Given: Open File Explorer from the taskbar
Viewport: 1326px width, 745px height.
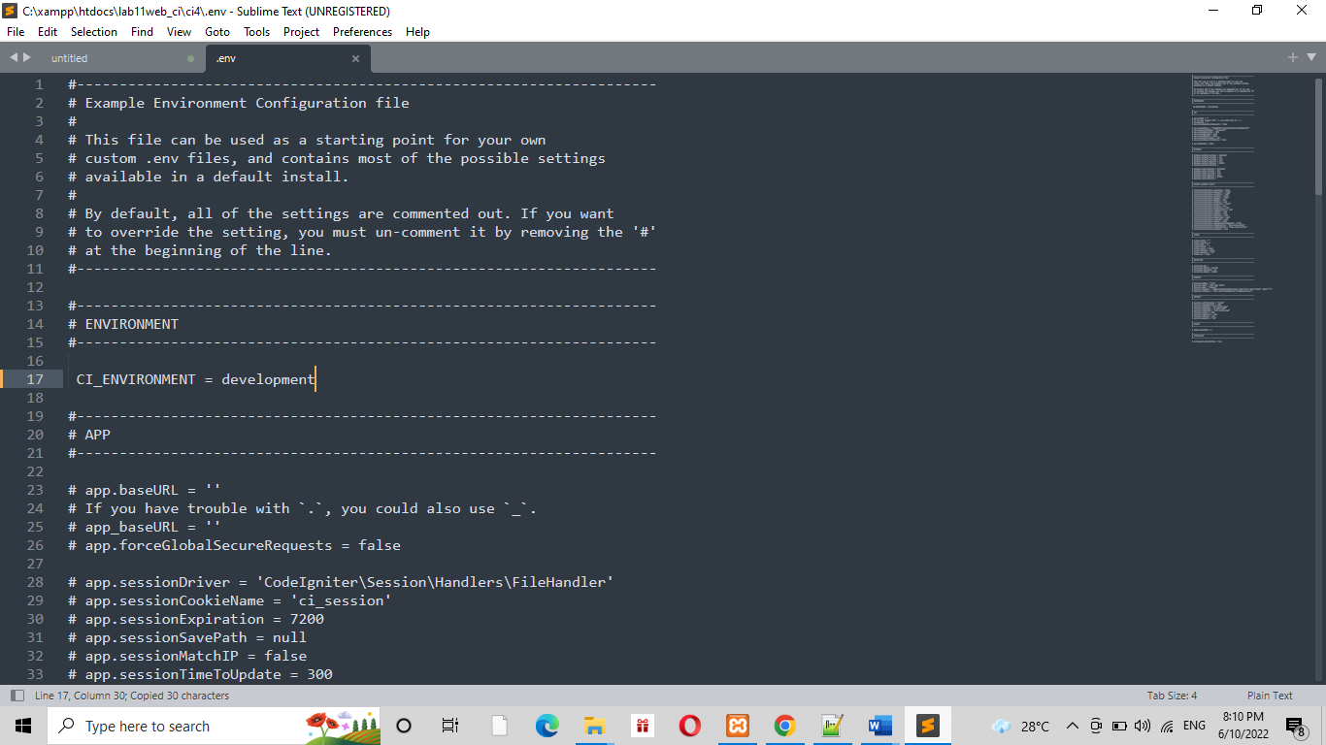Looking at the screenshot, I should point(594,725).
